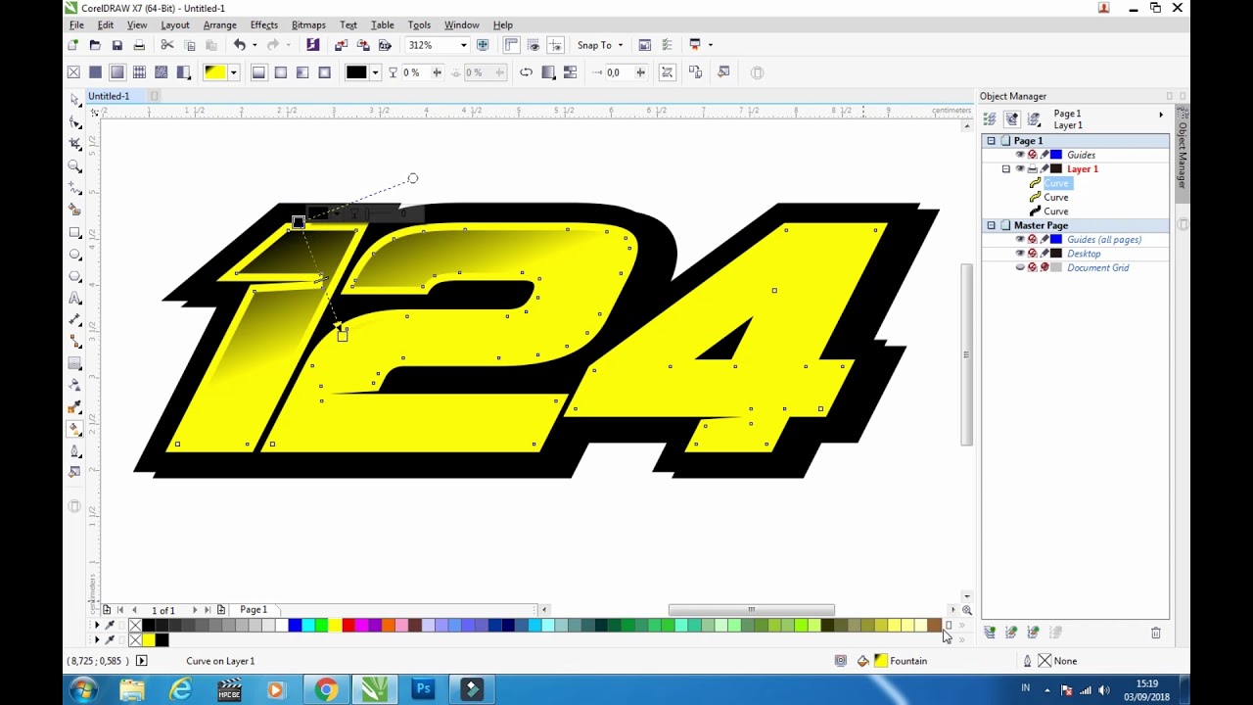Toggle printable icon of Layer 1

tap(1032, 169)
